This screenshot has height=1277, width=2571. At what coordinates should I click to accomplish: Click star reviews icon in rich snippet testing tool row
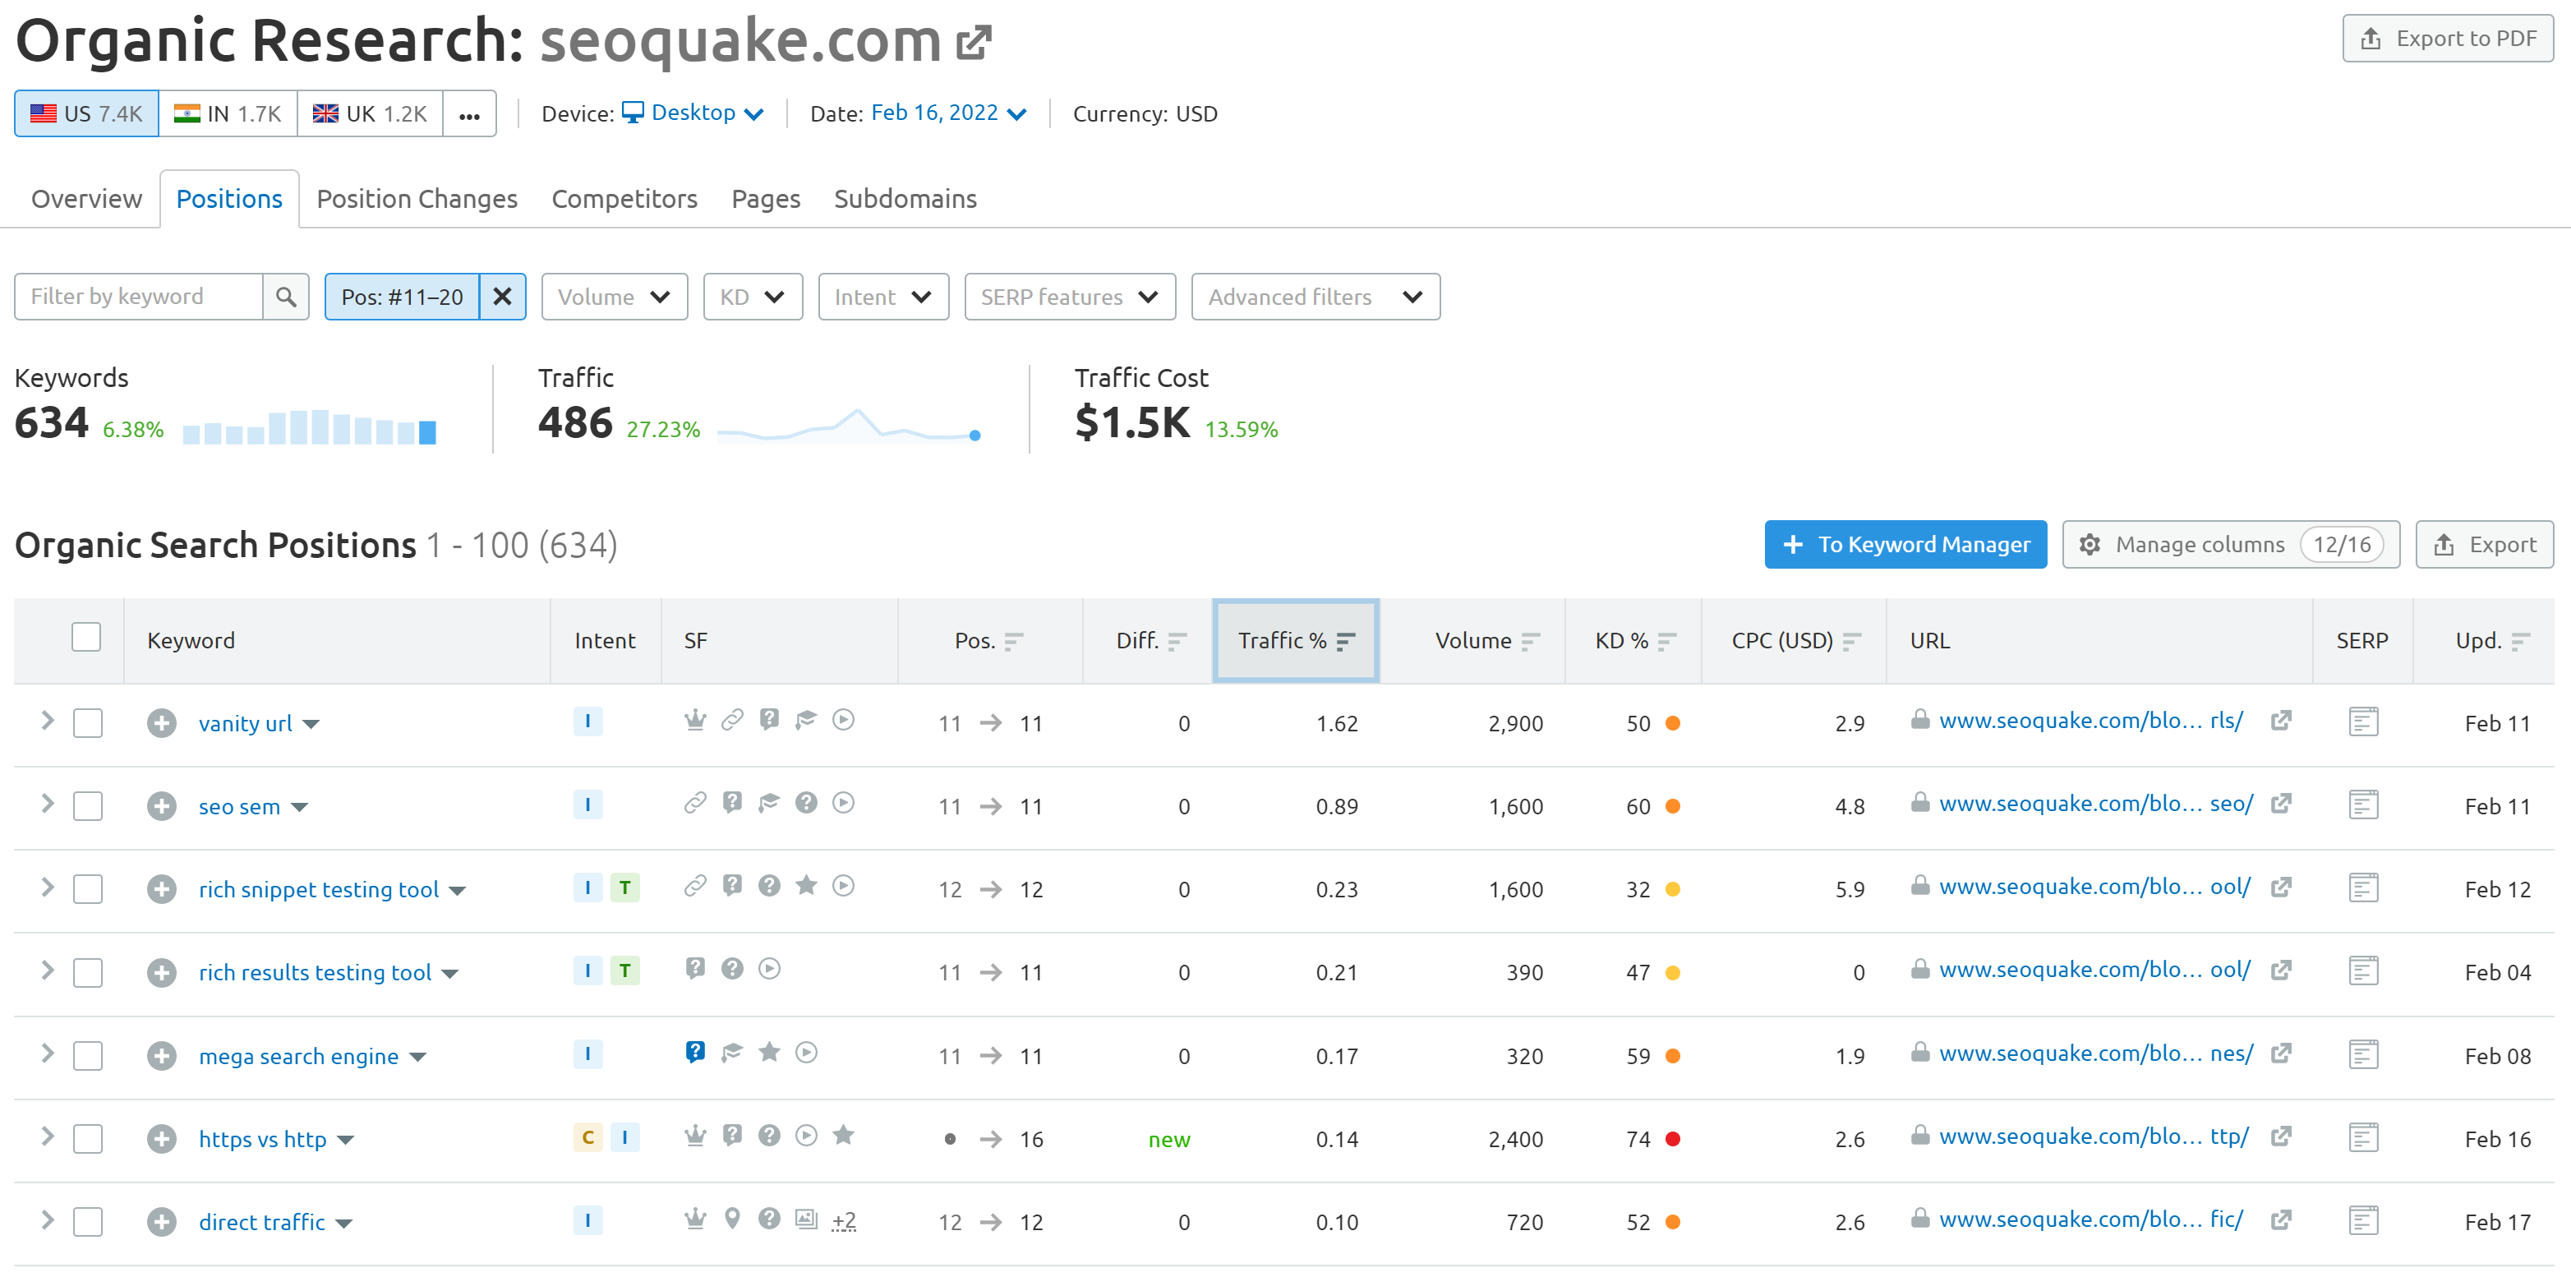[806, 886]
